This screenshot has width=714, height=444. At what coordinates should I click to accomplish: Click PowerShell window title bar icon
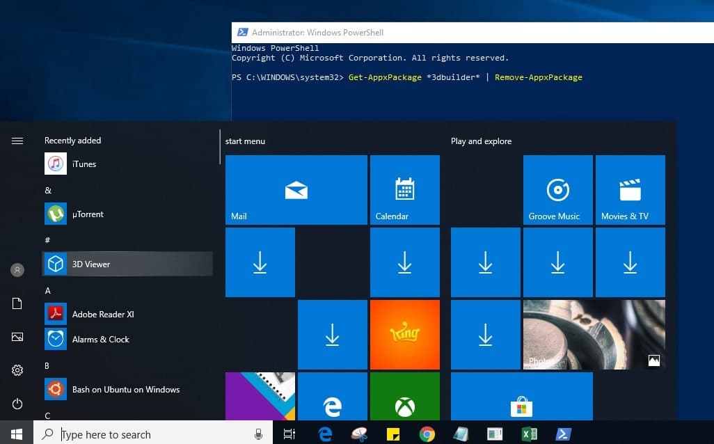[x=243, y=32]
